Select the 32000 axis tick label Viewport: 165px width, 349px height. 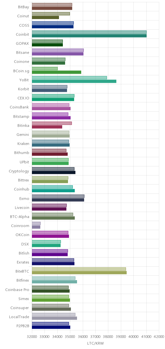(x=32, y=336)
